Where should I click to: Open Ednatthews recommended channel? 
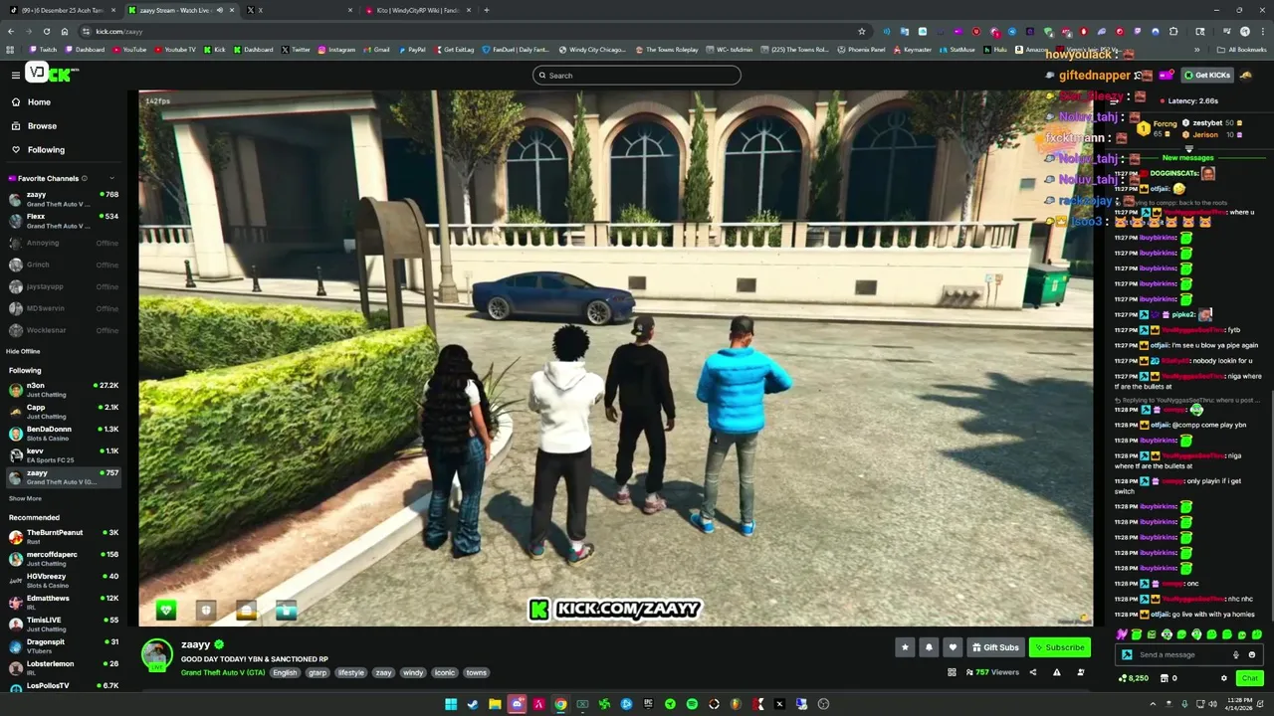[x=62, y=602]
